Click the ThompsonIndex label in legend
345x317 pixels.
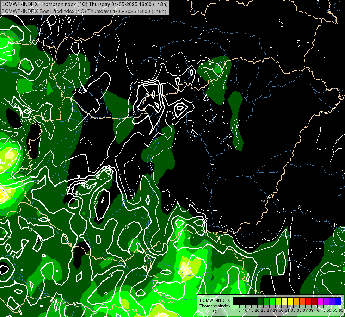pyautogui.click(x=215, y=306)
